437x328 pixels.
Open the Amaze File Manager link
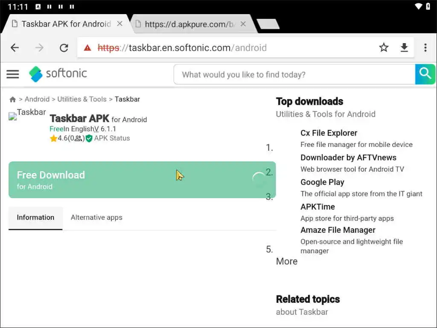(x=338, y=230)
